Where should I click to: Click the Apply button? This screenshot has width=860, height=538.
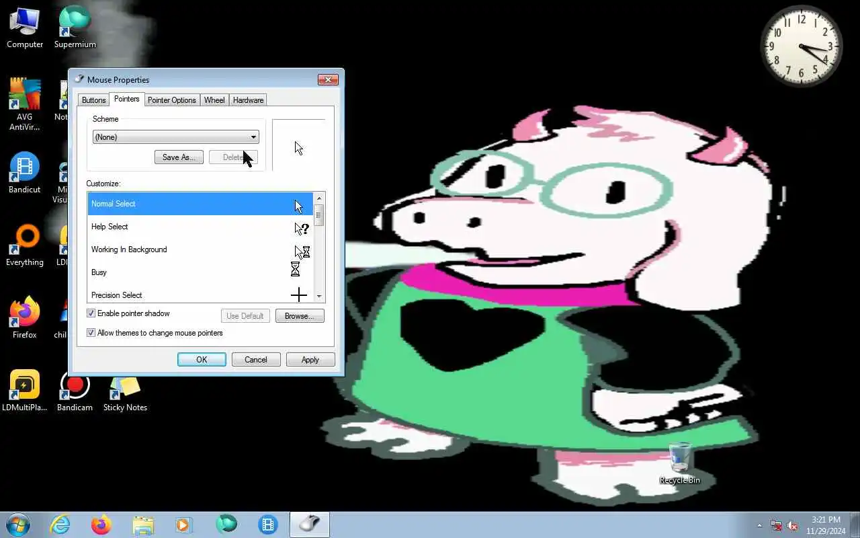point(310,360)
